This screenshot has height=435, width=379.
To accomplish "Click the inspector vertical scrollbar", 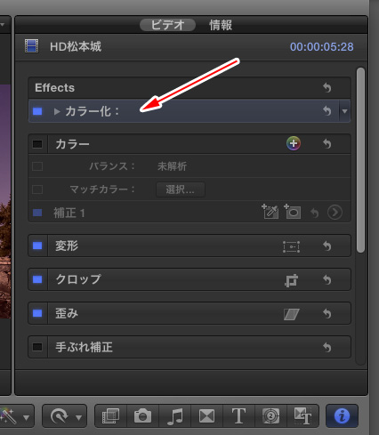I will [x=360, y=160].
